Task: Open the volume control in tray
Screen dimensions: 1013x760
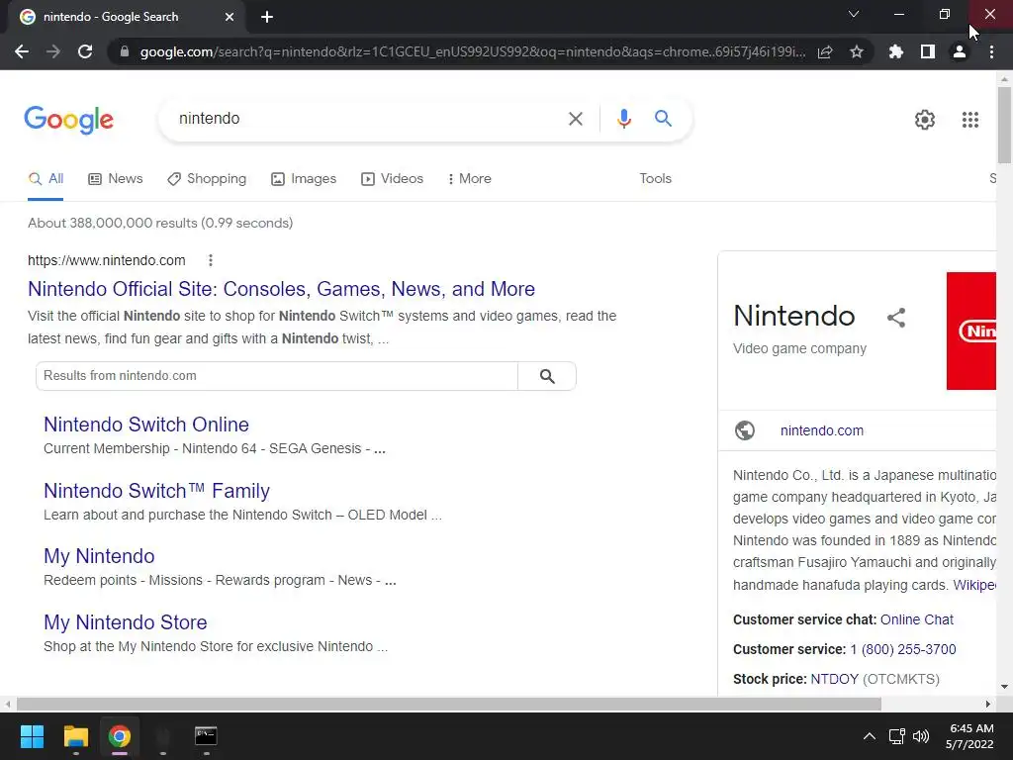Action: (x=921, y=736)
